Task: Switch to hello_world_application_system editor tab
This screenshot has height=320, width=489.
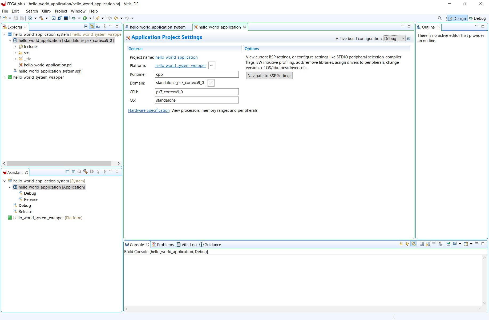Action: pos(157,27)
